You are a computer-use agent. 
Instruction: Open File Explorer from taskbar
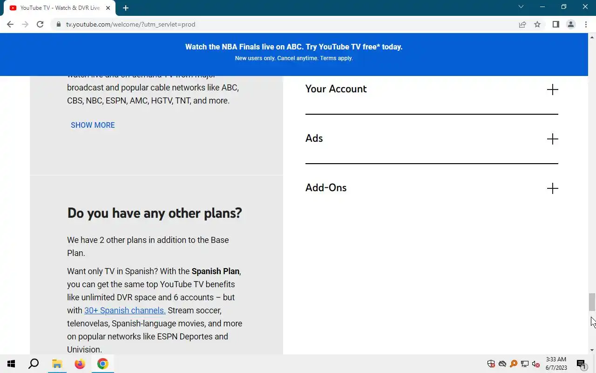[x=57, y=364]
